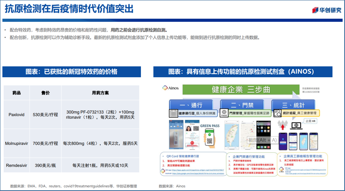Click the 企業 HR speech bubble
This screenshot has width=345, height=191.
[x=310, y=121]
